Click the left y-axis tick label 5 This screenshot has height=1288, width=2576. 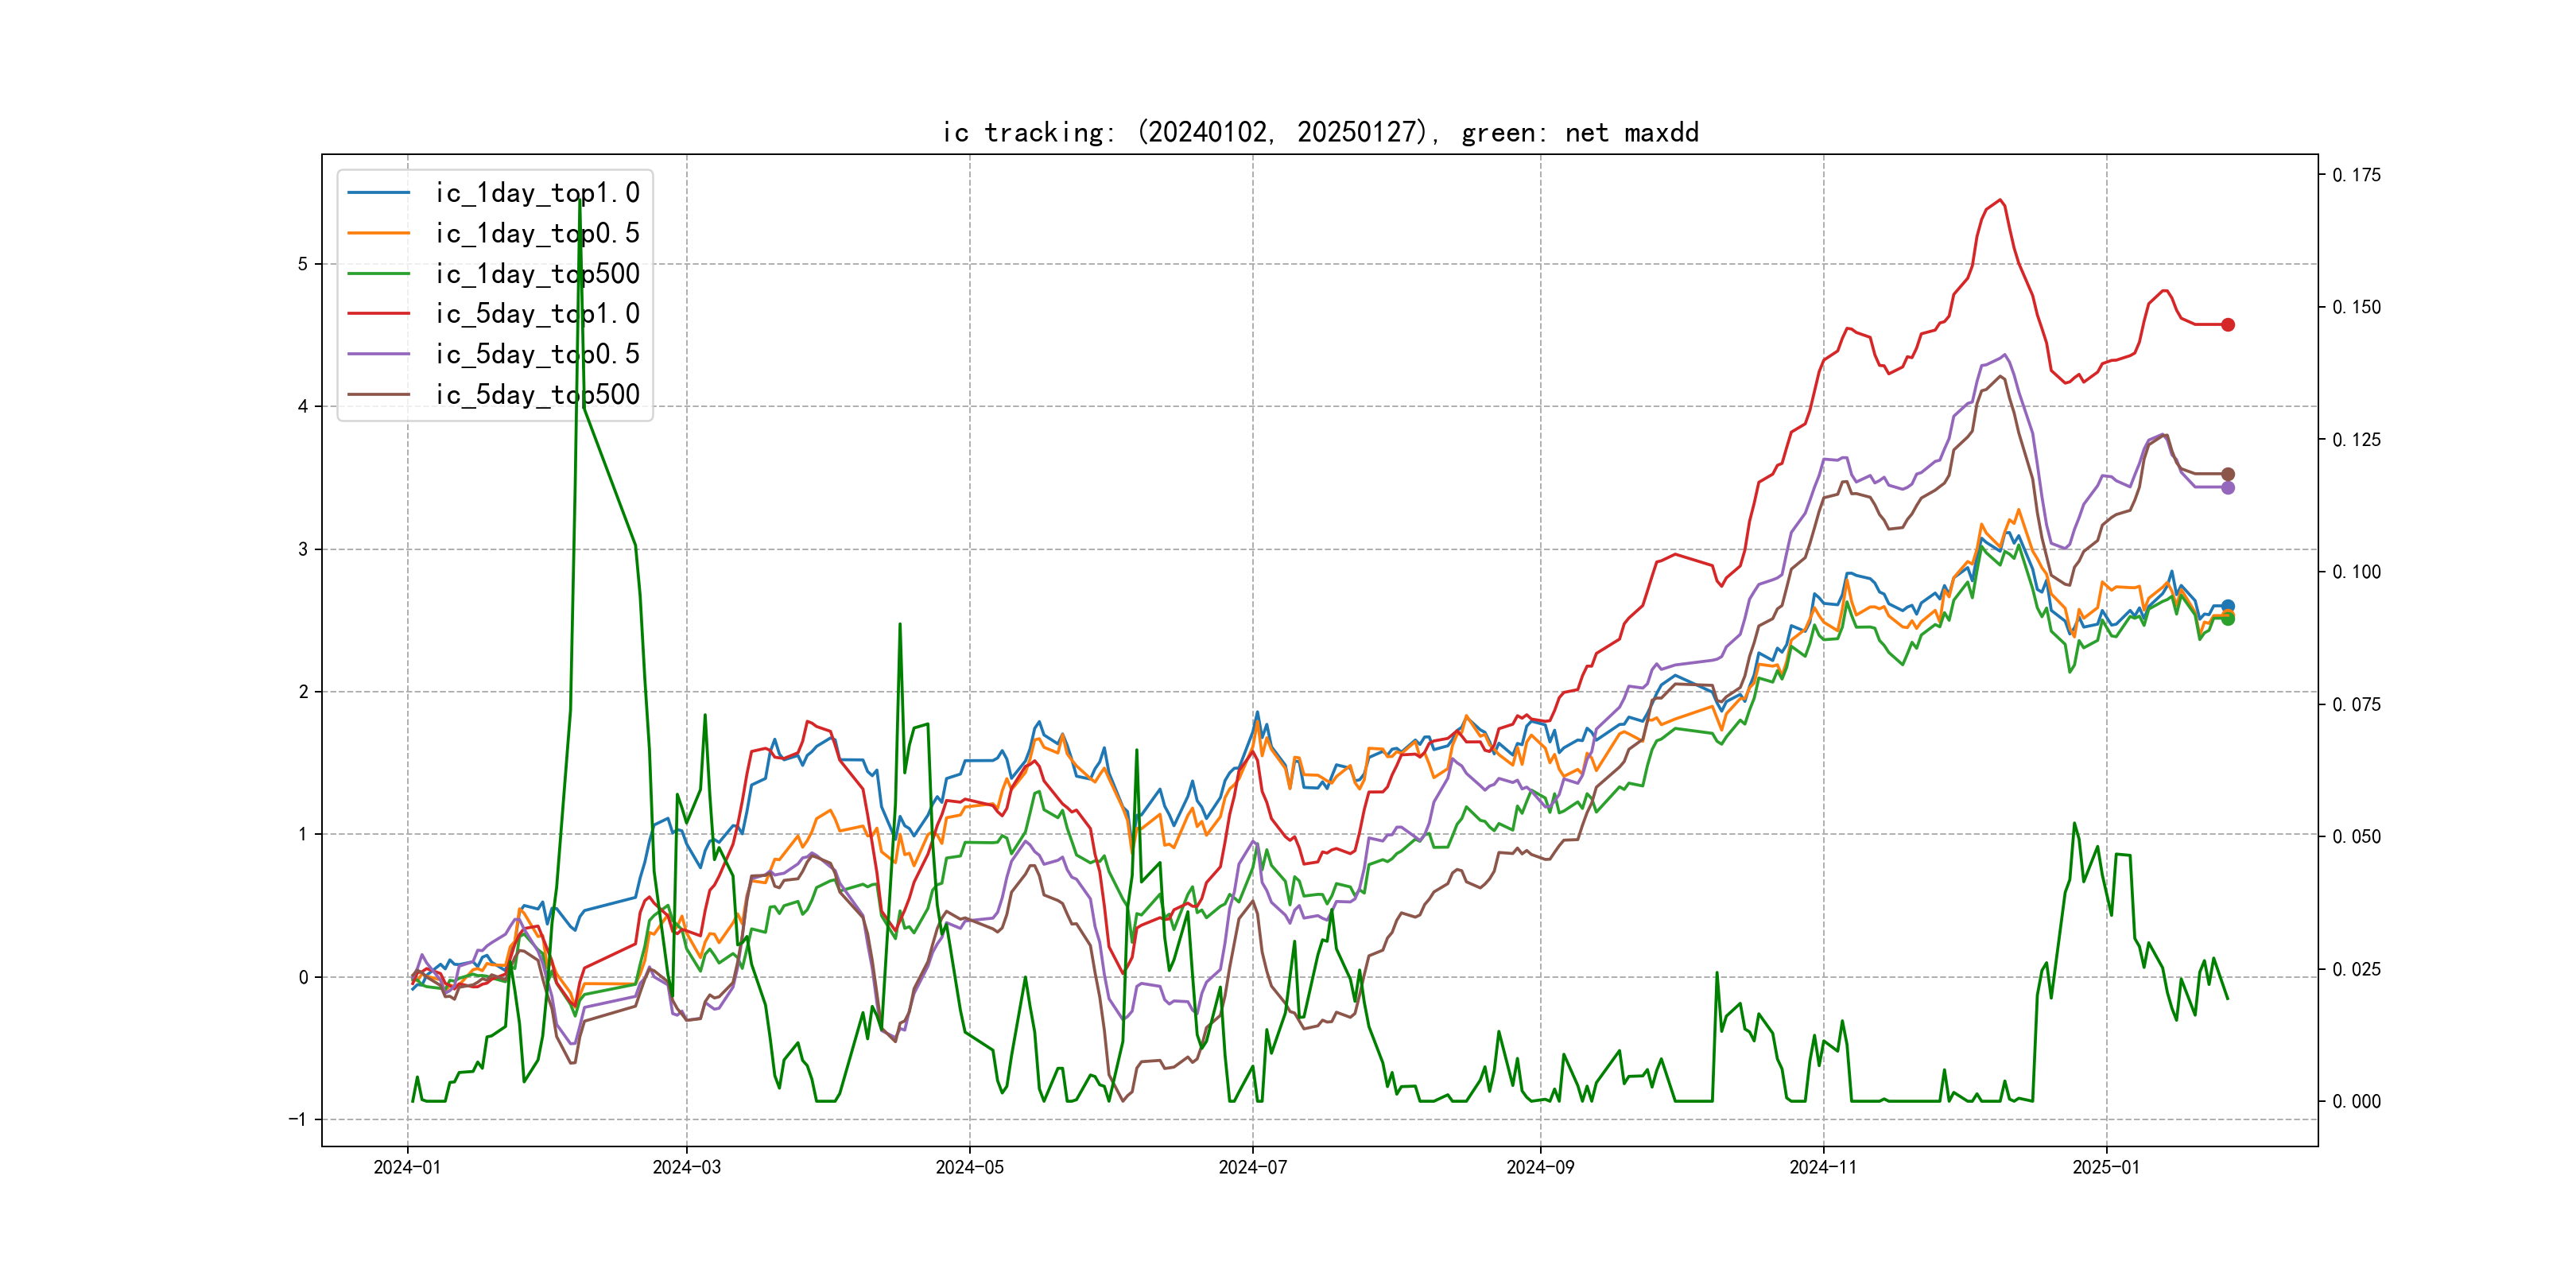[x=303, y=264]
